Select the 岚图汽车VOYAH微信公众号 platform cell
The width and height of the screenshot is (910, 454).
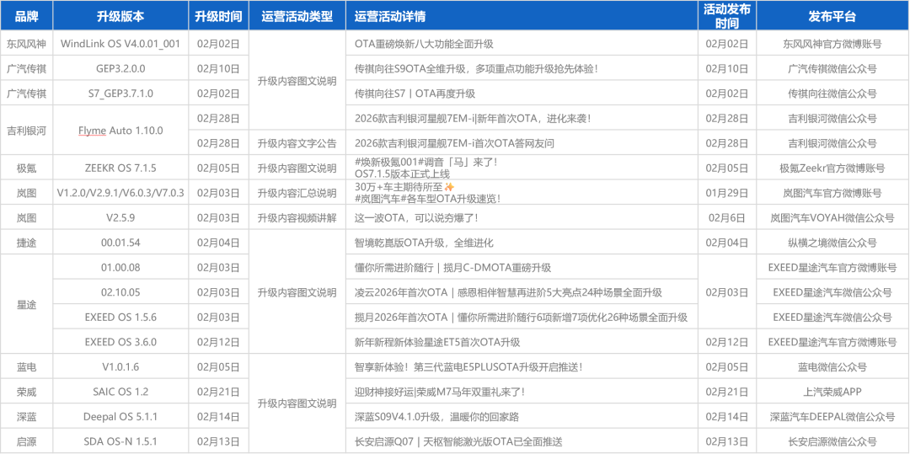click(832, 218)
